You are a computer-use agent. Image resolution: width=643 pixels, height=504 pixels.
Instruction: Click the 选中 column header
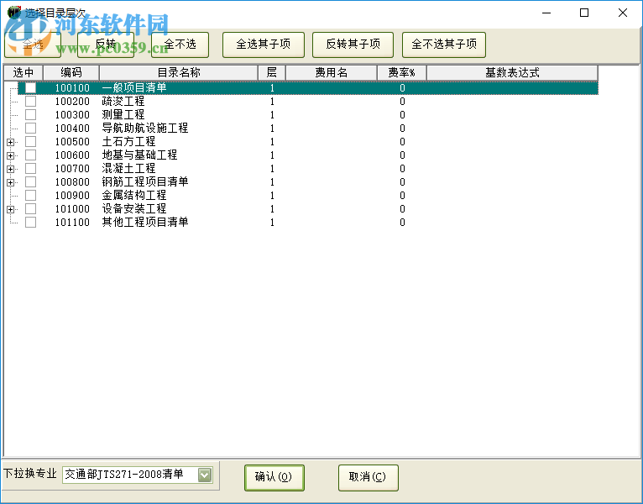click(24, 72)
